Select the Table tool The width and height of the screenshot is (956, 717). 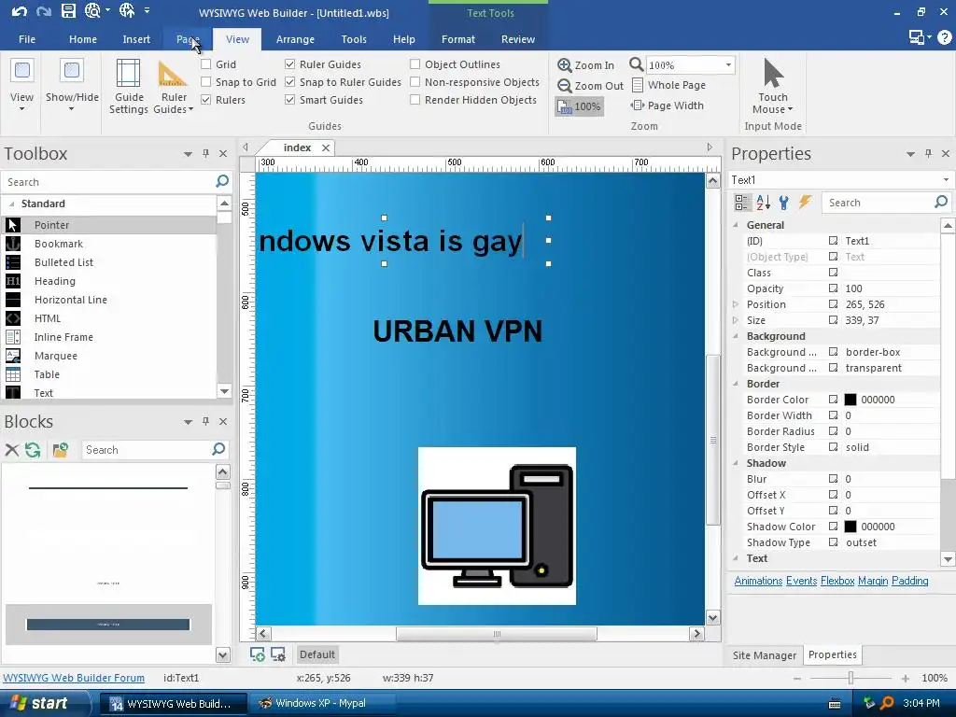109,375
